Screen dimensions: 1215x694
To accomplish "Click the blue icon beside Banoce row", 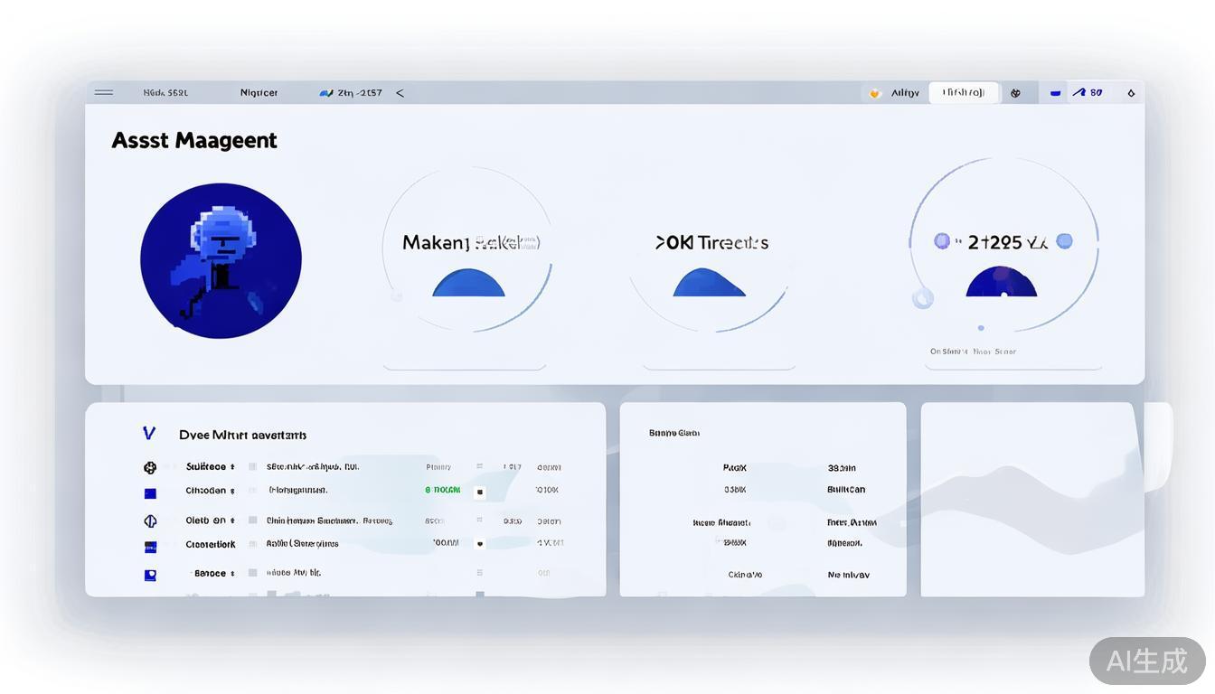I will [150, 575].
